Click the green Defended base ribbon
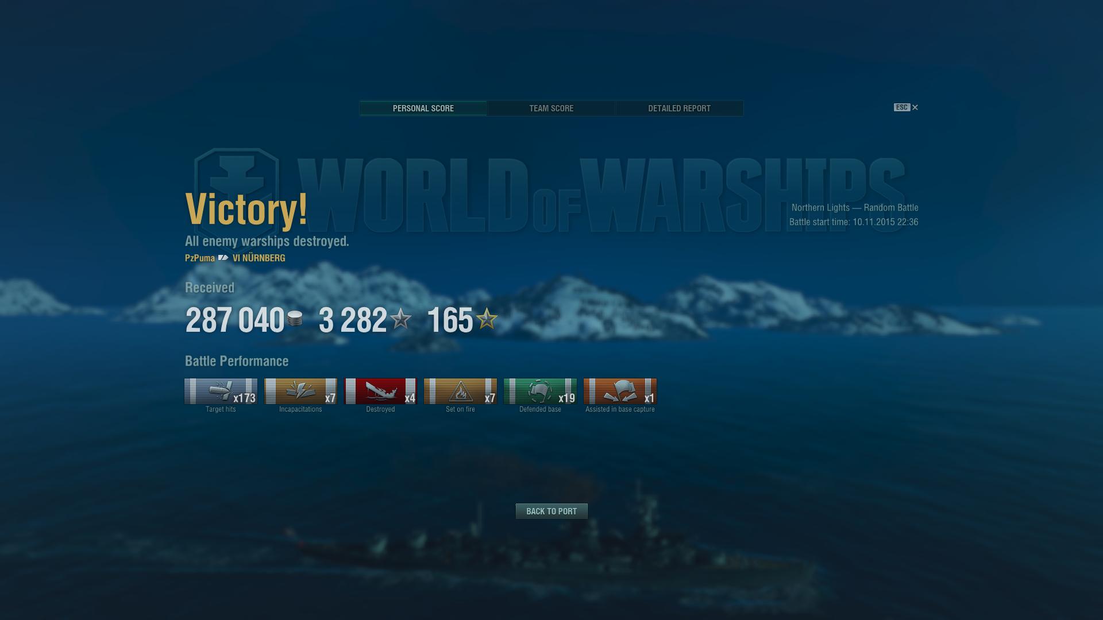 pyautogui.click(x=540, y=391)
